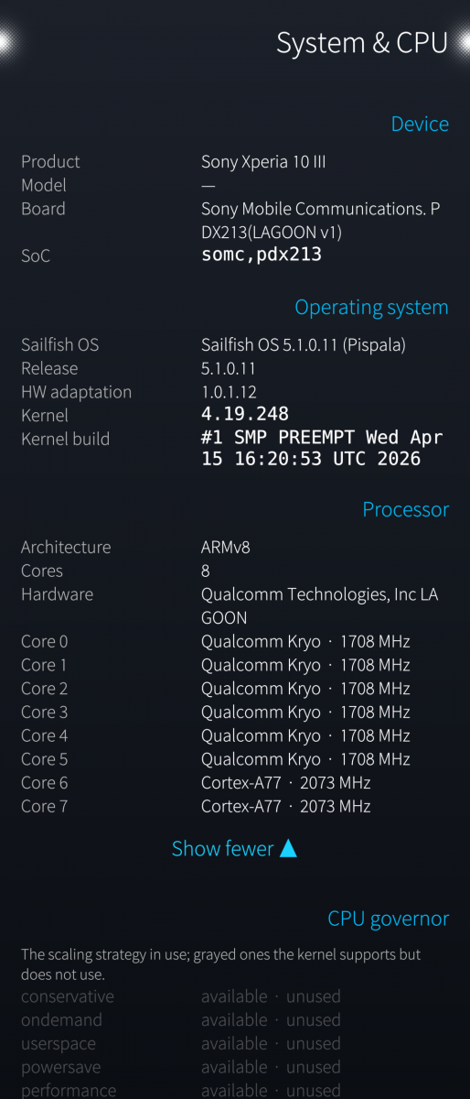Screen dimensions: 470x1099
Task: Tap the Kernel version 4.19.248 value
Action: pyautogui.click(x=245, y=415)
